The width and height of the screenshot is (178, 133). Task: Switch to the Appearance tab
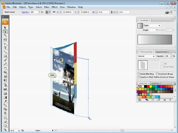point(162,52)
